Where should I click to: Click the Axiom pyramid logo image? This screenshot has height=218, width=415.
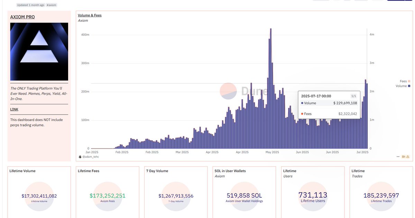pyautogui.click(x=39, y=52)
